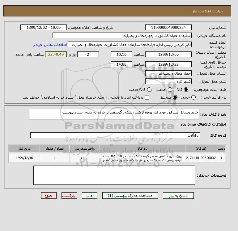Open the اطلاعات تماس خریدار link
The height and width of the screenshot is (231, 238).
point(50,45)
